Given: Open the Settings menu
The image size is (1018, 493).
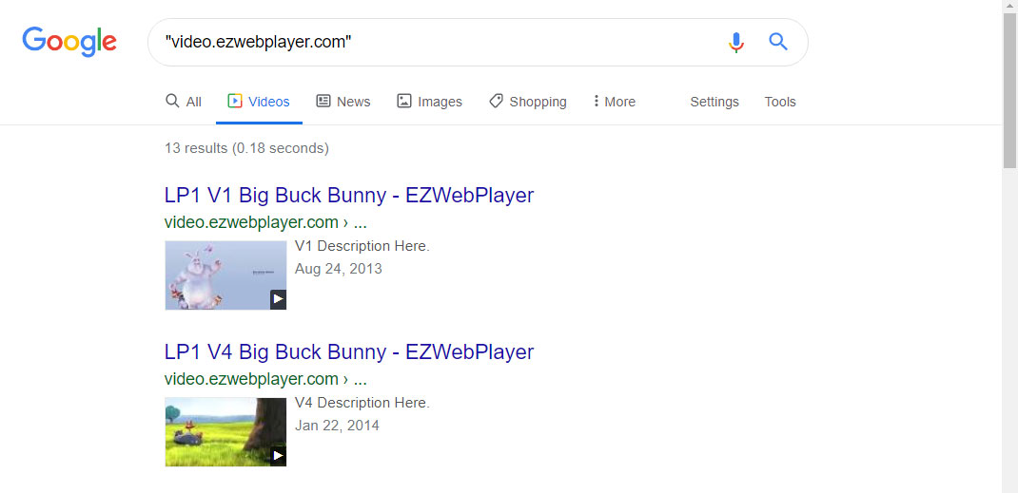Looking at the screenshot, I should point(715,102).
